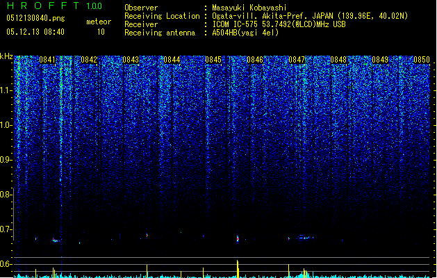Select the A504HB(yagi 4el) antenna text
Image resolution: width=437 pixels, height=278 pixels.
click(x=245, y=33)
